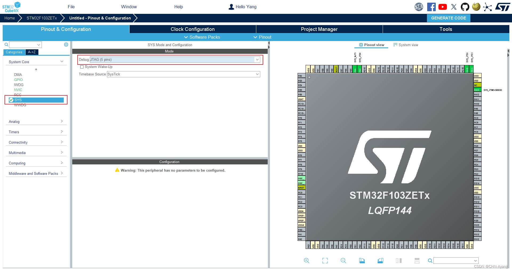Open the ST YouTube channel icon
This screenshot has width=512, height=271.
[x=443, y=7]
